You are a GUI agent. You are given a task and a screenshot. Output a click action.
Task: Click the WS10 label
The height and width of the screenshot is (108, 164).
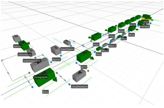pyautogui.click(x=131, y=35)
